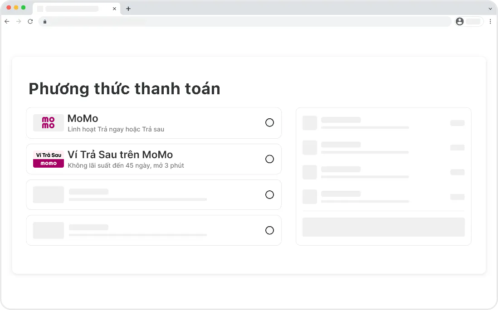Expand the tab list chevron

point(490,9)
